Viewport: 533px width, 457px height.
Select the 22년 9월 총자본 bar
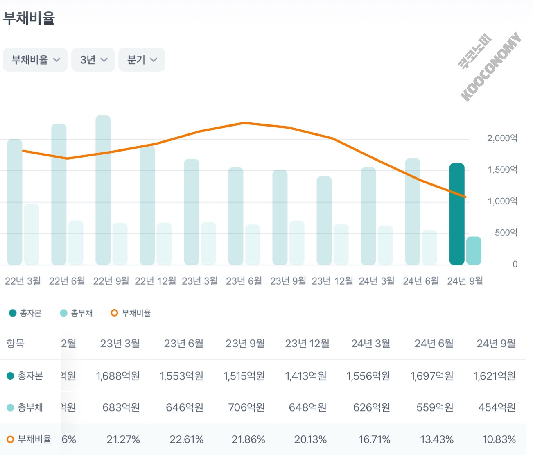(x=103, y=190)
